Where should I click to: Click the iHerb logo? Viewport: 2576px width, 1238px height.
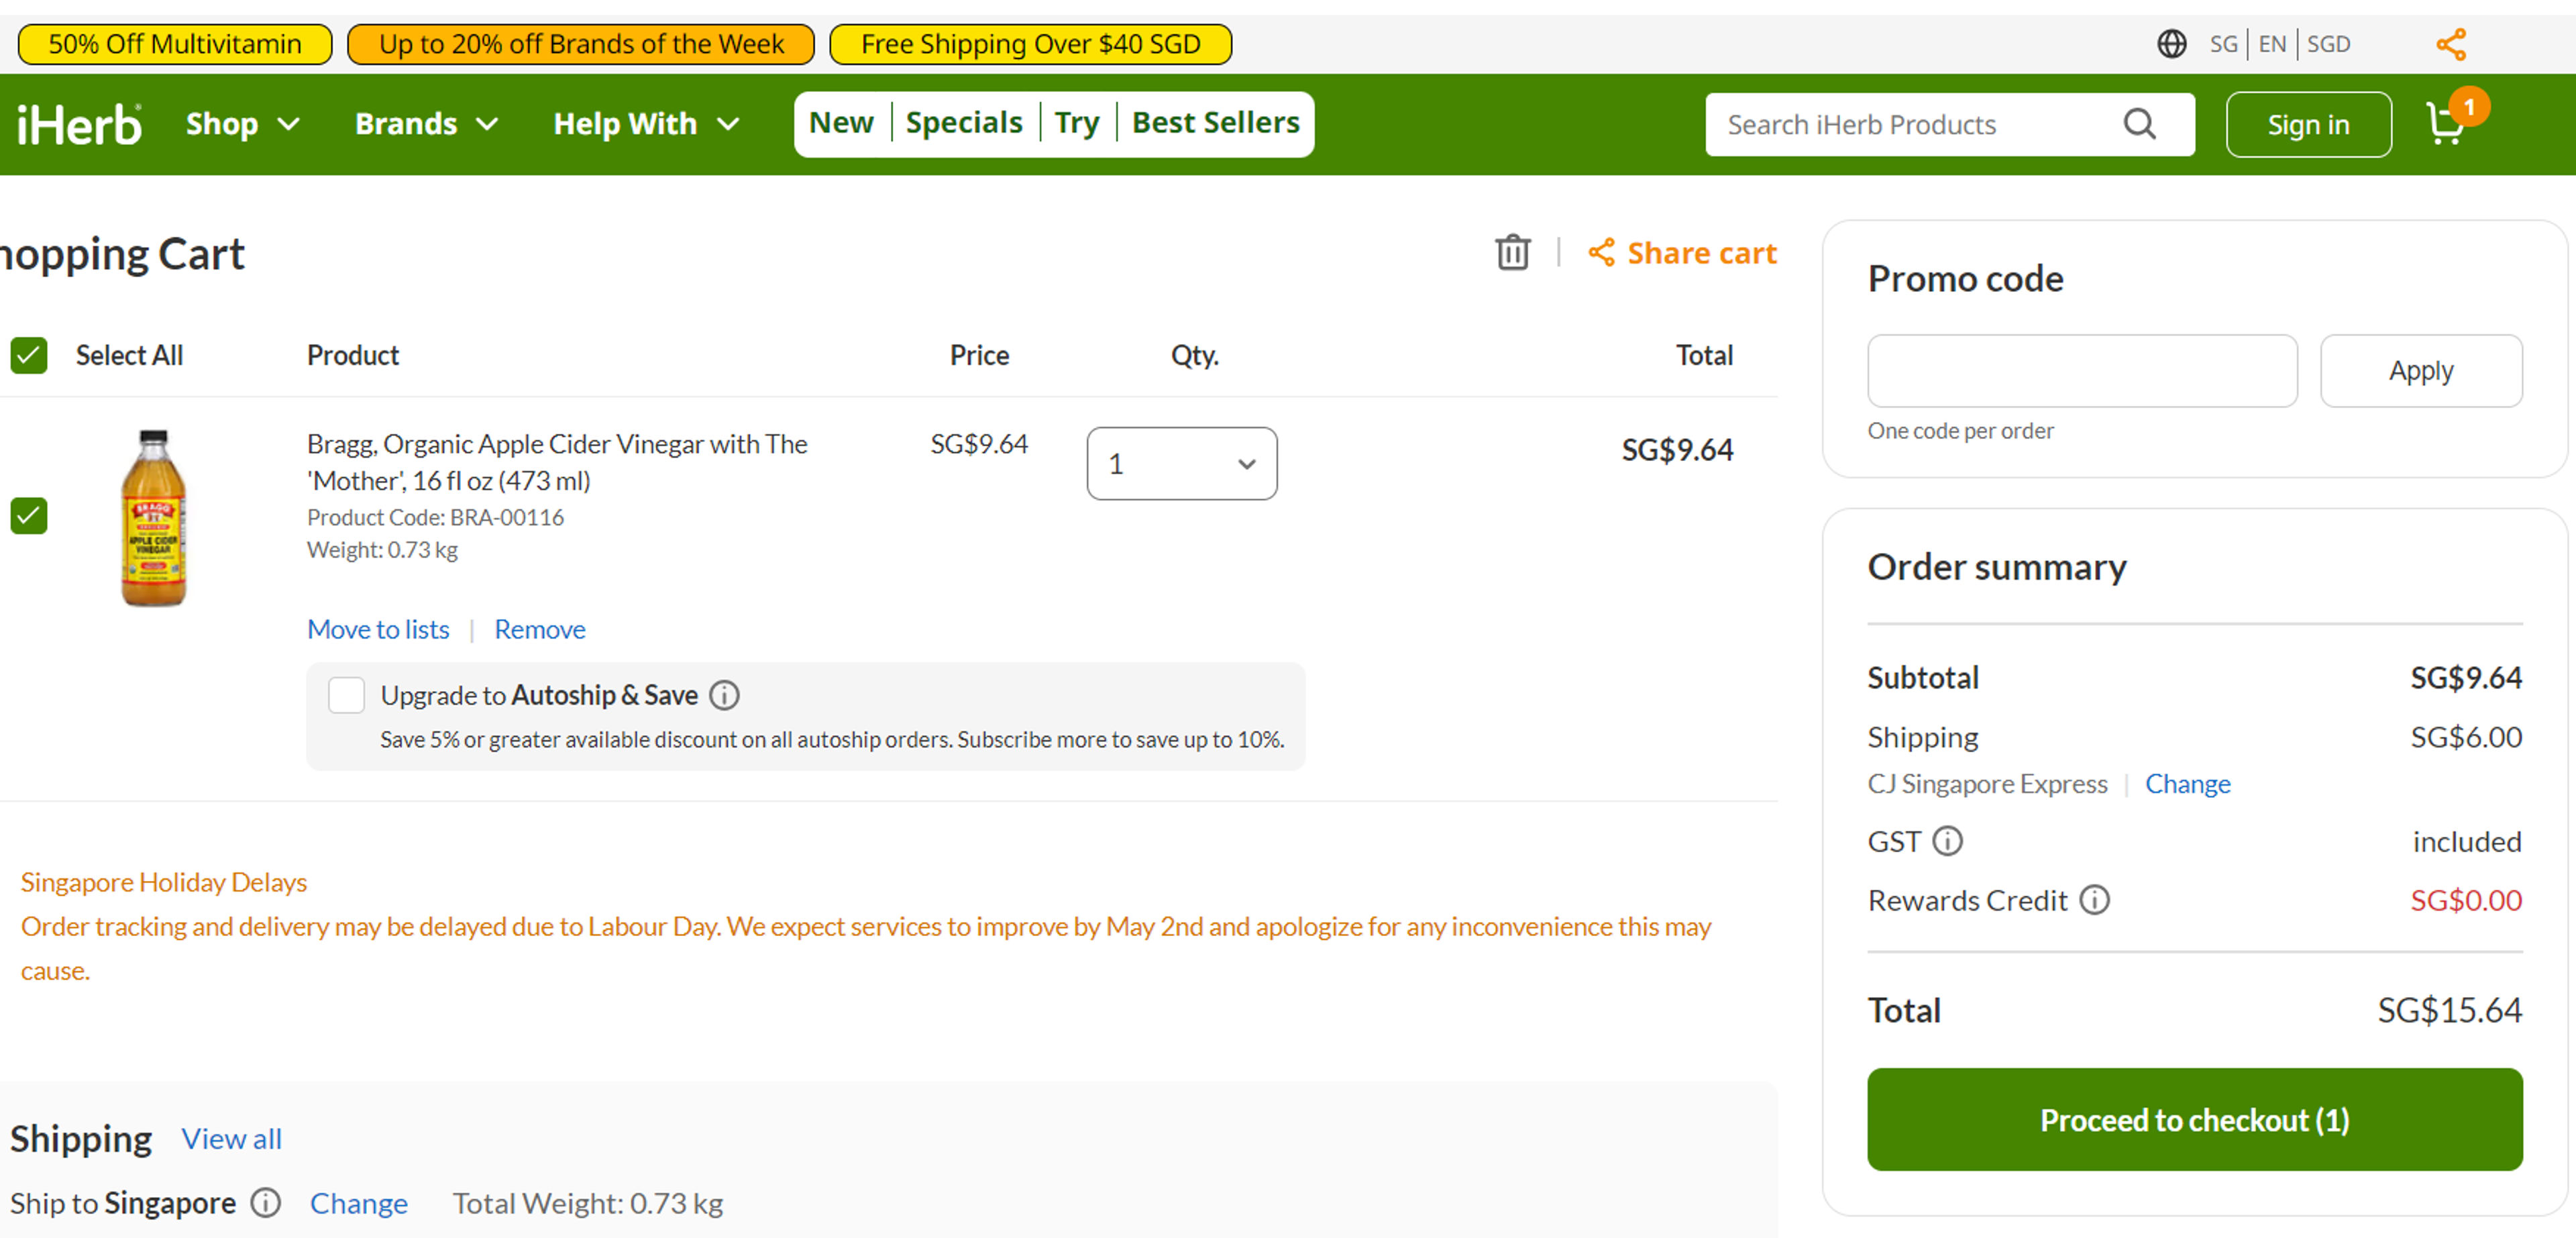tap(79, 124)
